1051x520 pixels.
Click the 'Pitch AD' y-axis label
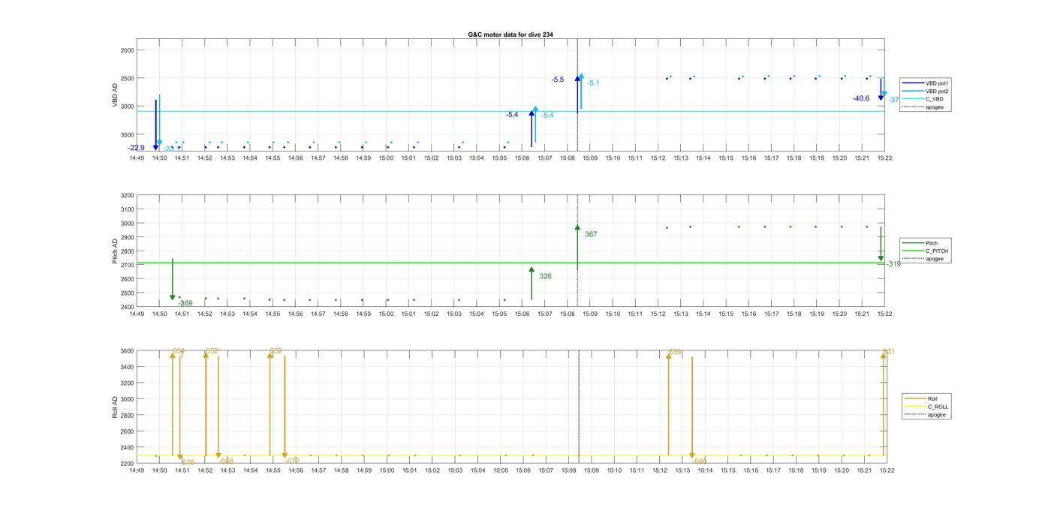coord(115,251)
